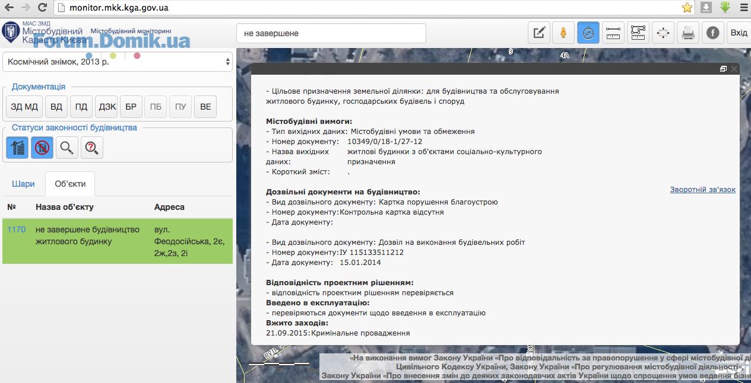Select the area measurement tool

pyautogui.click(x=638, y=33)
